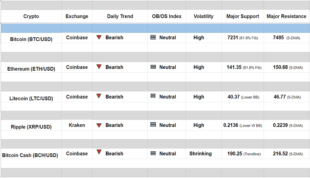The height and width of the screenshot is (178, 310).
Task: Select the Daily Trend column header
Action: pyautogui.click(x=120, y=17)
